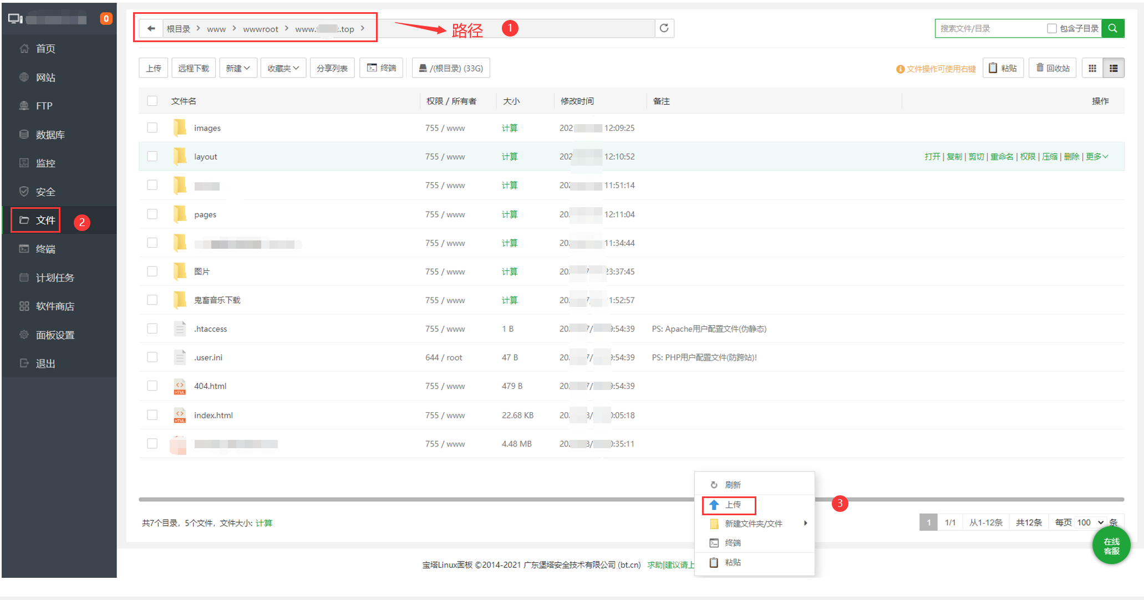Click the 远程下载 button
This screenshot has width=1144, height=600.
pyautogui.click(x=194, y=68)
